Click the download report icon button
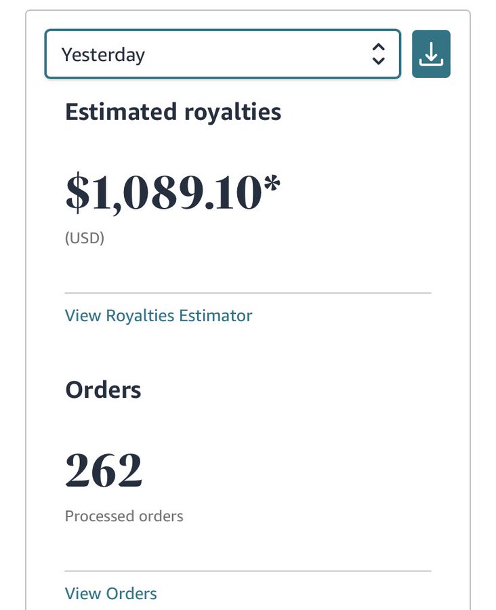496x610 pixels. click(x=431, y=54)
